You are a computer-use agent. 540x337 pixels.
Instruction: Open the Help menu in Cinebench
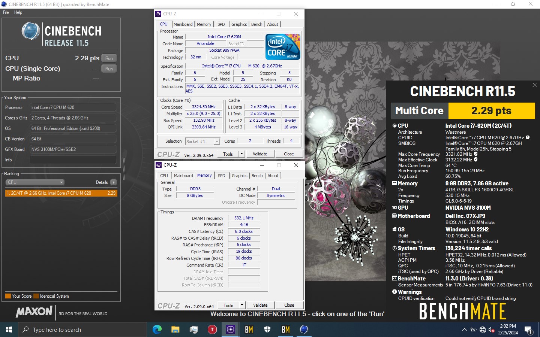pyautogui.click(x=18, y=12)
